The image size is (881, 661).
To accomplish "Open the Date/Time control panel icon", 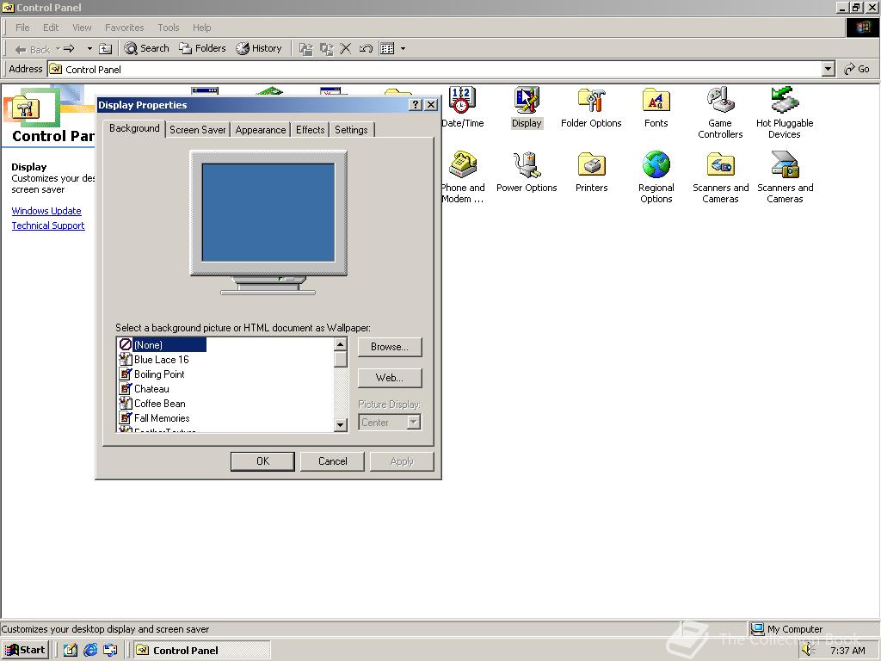I will tap(461, 101).
